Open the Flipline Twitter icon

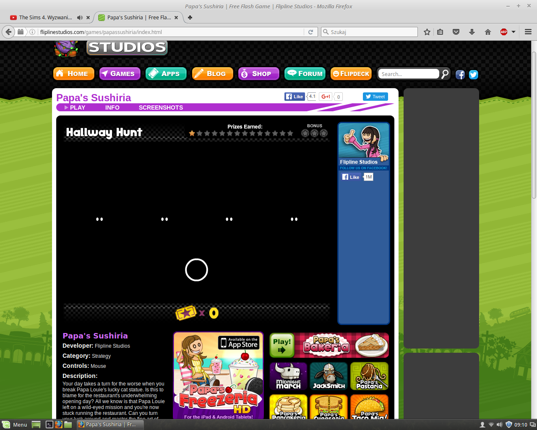(474, 75)
